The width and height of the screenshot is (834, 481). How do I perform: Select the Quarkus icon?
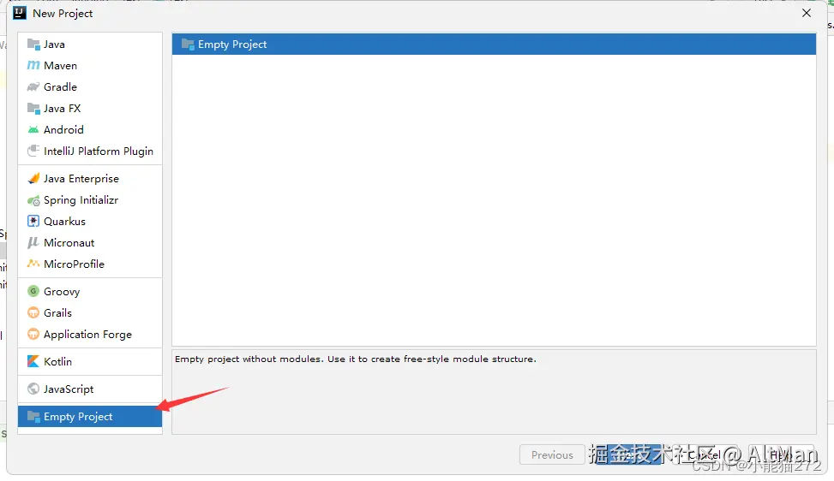33,222
